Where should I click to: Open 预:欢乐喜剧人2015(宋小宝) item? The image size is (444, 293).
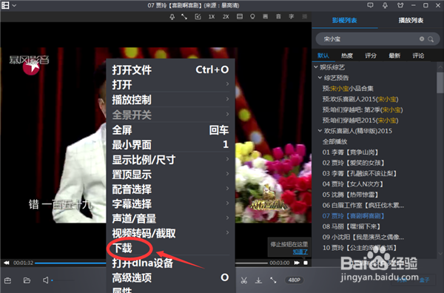pos(360,99)
